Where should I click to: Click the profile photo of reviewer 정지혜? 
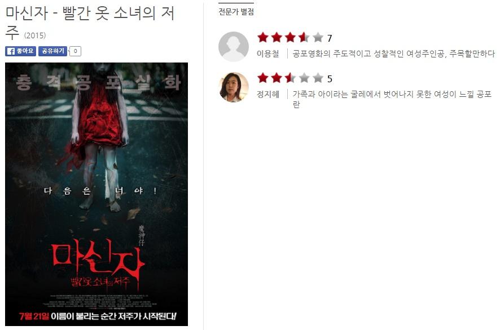coord(234,87)
